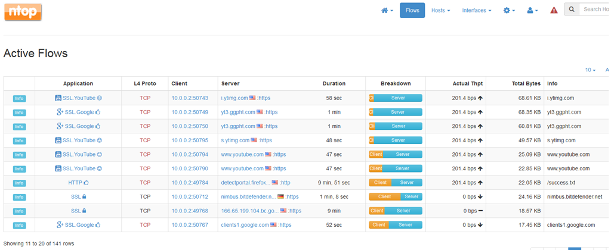Click German flag next to nimbus.bitdefender
The image size is (611, 250).
(x=280, y=197)
